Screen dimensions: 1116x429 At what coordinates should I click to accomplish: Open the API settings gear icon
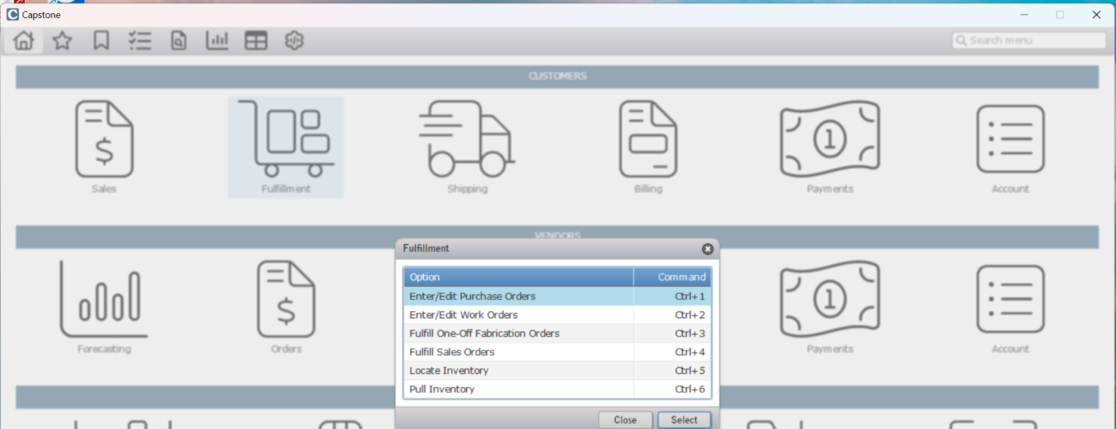click(x=294, y=40)
